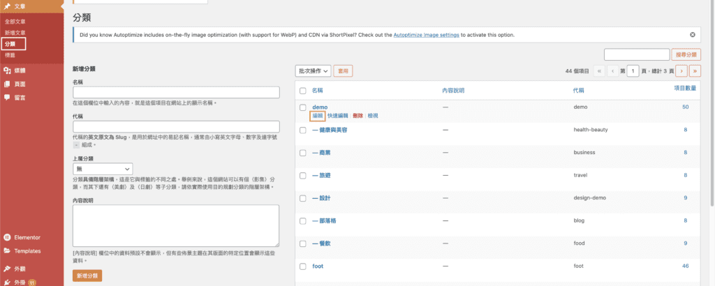Viewport: 715px width, 286px height.
Task: Click 檢視 under the demo category
Action: [373, 116]
